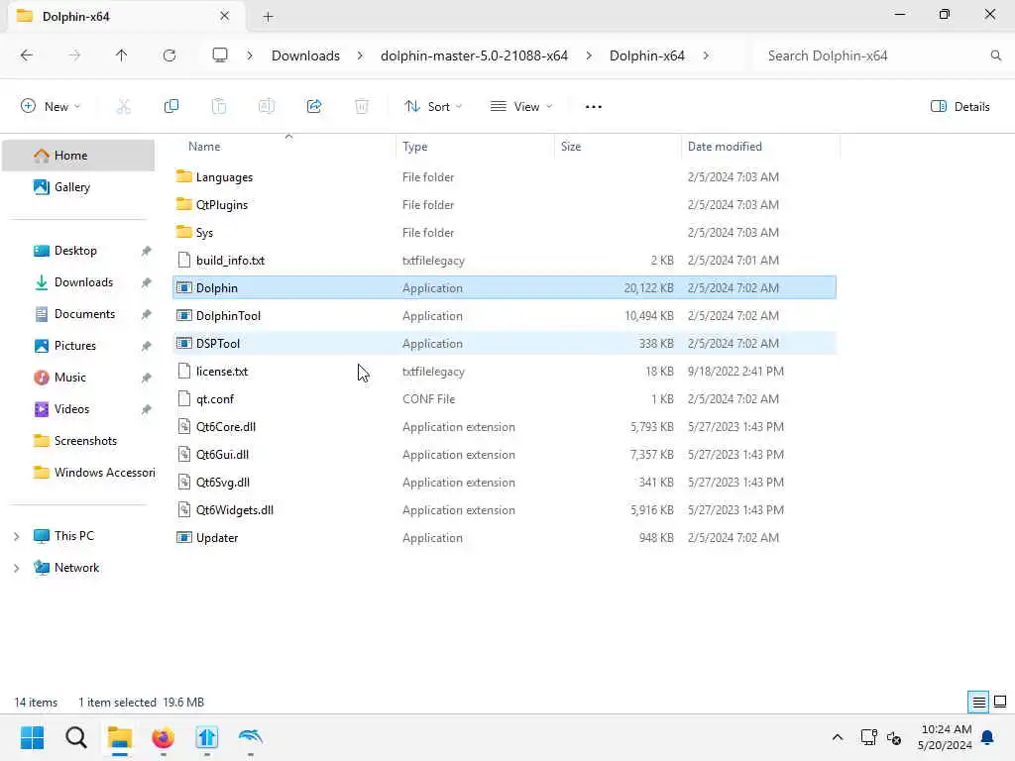Switch to large thumbnails view icon
Image resolution: width=1015 pixels, height=761 pixels.
[x=1000, y=703]
